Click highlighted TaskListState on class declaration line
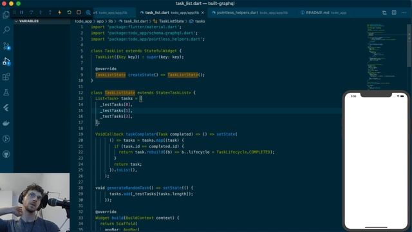 point(120,93)
